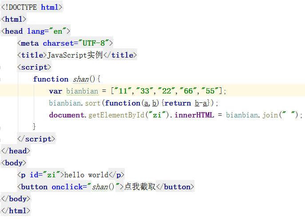Click the 点我截取 button label text
This screenshot has width=305, height=219.
coord(140,187)
